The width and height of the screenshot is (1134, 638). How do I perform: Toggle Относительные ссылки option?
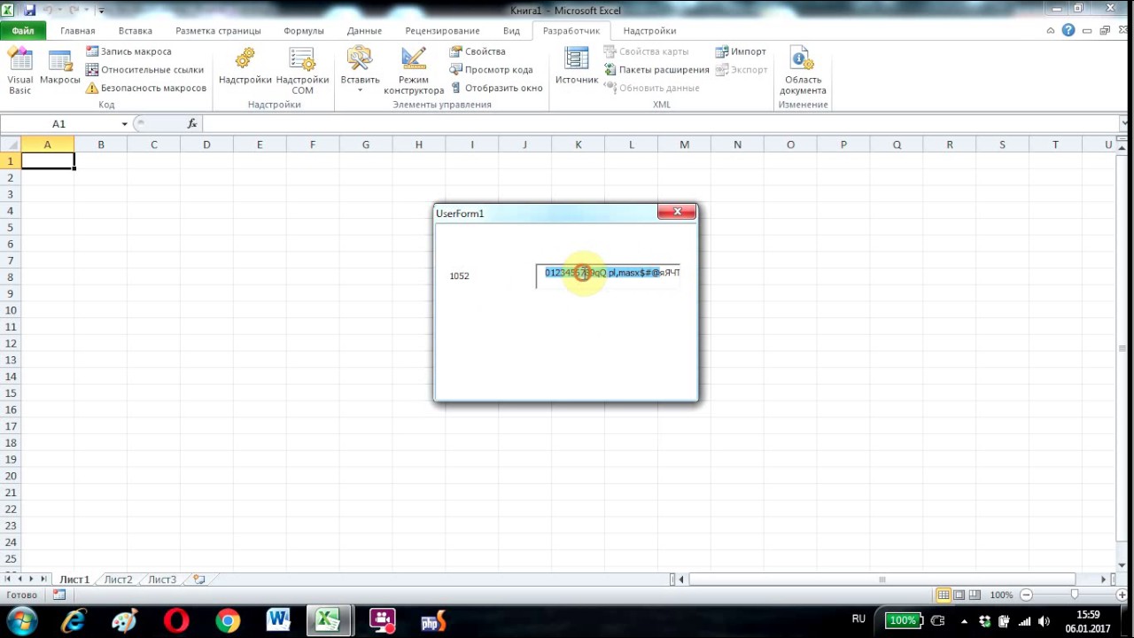tap(144, 69)
